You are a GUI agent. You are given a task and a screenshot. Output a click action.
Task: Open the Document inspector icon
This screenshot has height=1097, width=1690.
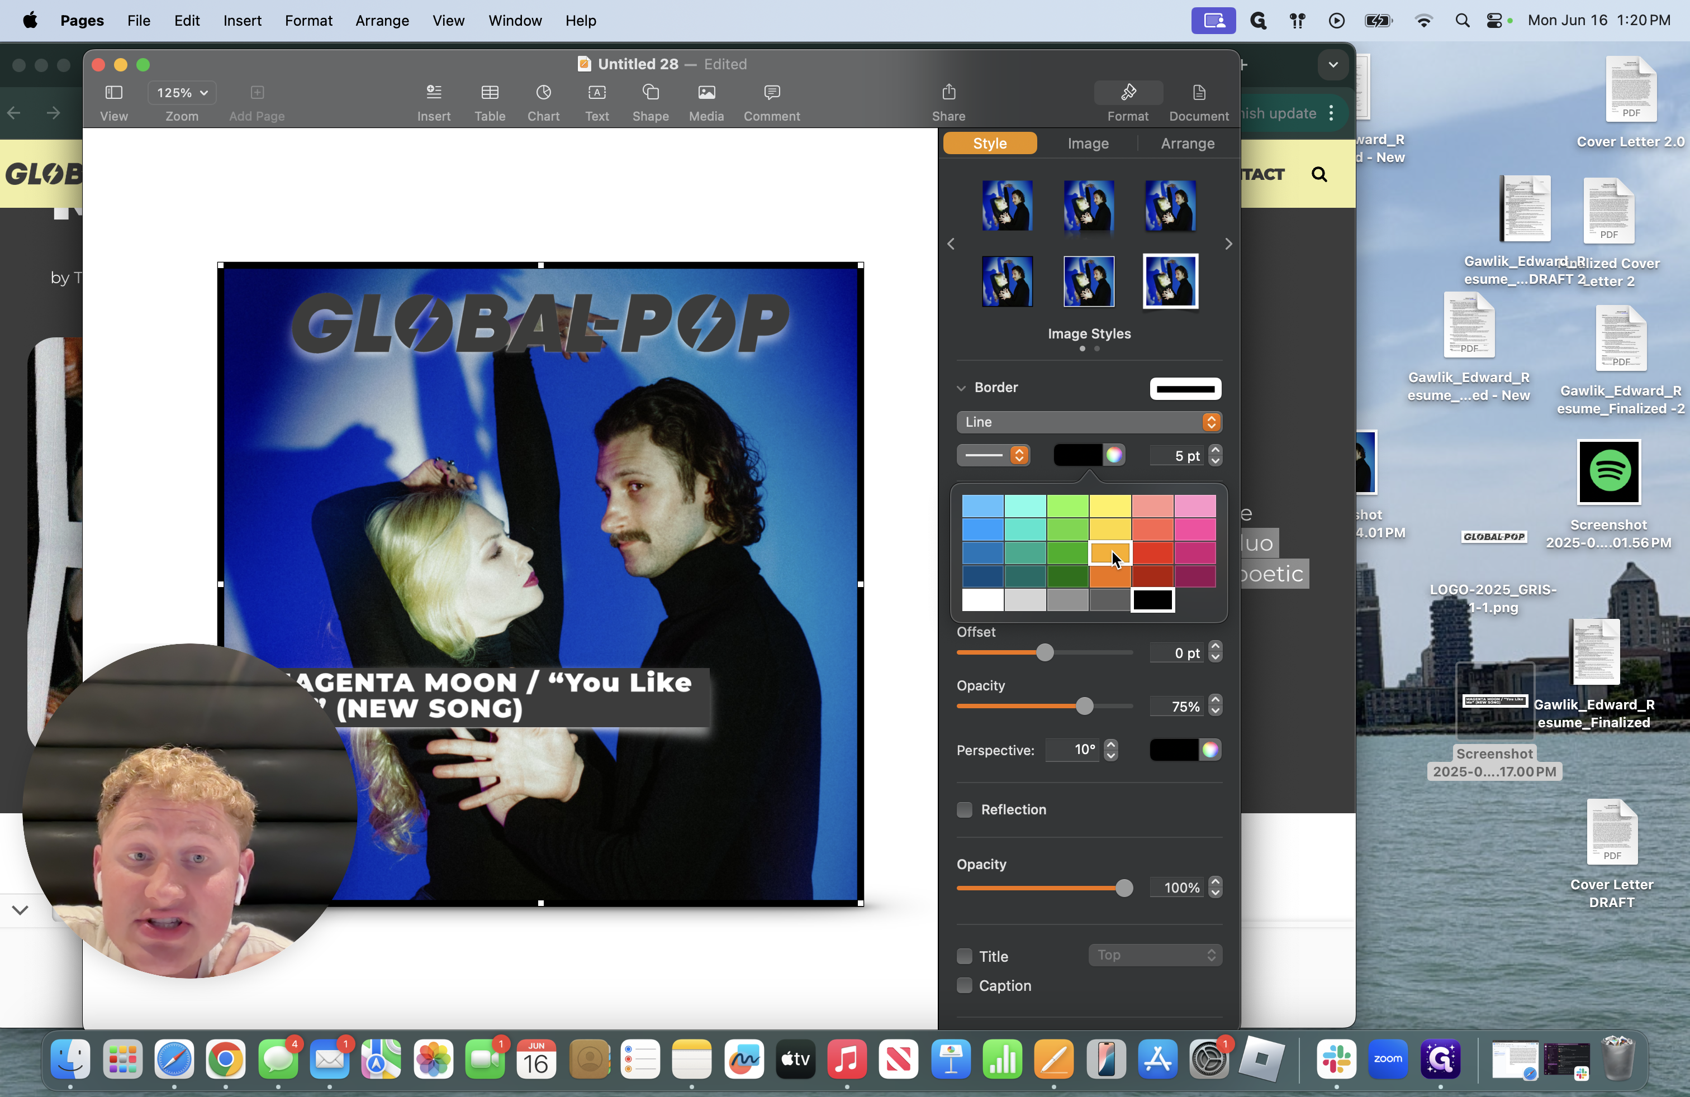coord(1199,93)
